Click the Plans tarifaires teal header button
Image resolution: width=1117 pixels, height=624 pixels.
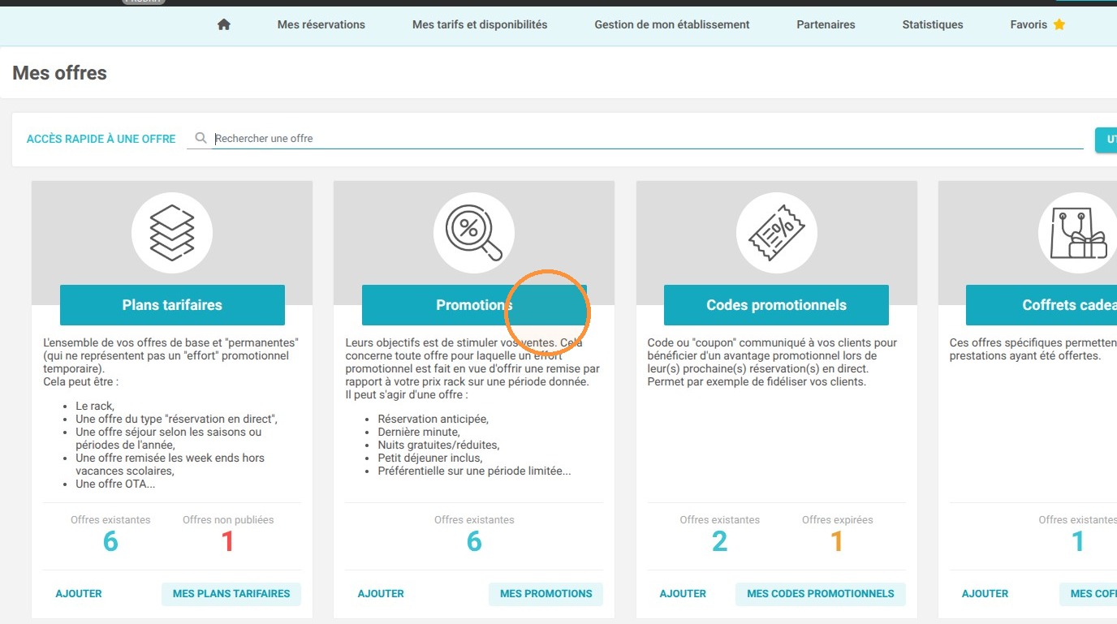click(x=172, y=305)
